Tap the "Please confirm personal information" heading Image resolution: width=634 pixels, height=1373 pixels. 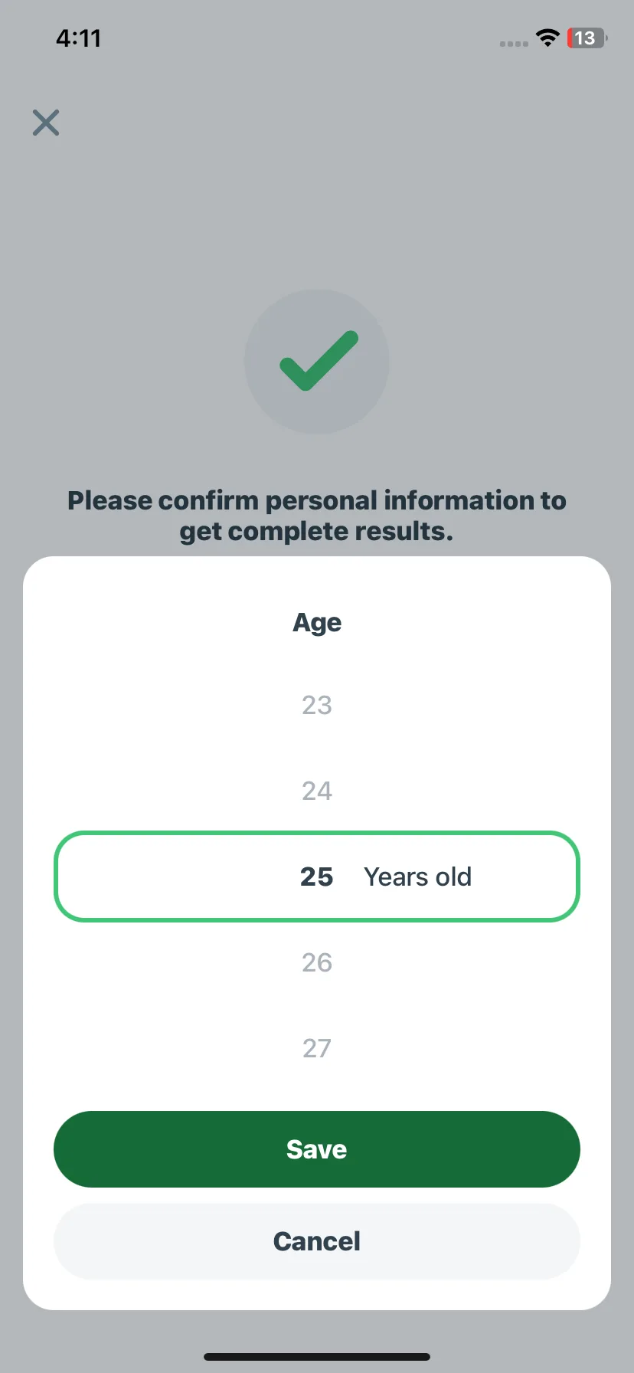[x=317, y=500]
